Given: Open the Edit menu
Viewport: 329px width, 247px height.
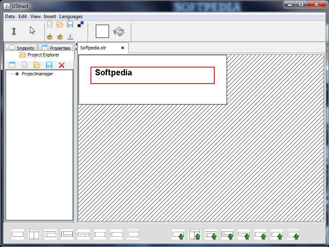Looking at the screenshot, I should (x=23, y=16).
